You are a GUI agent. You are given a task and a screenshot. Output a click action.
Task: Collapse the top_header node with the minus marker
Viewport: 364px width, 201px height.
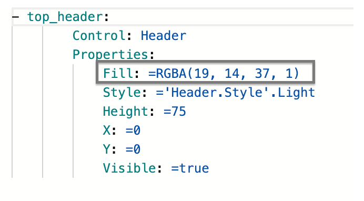tap(16, 17)
